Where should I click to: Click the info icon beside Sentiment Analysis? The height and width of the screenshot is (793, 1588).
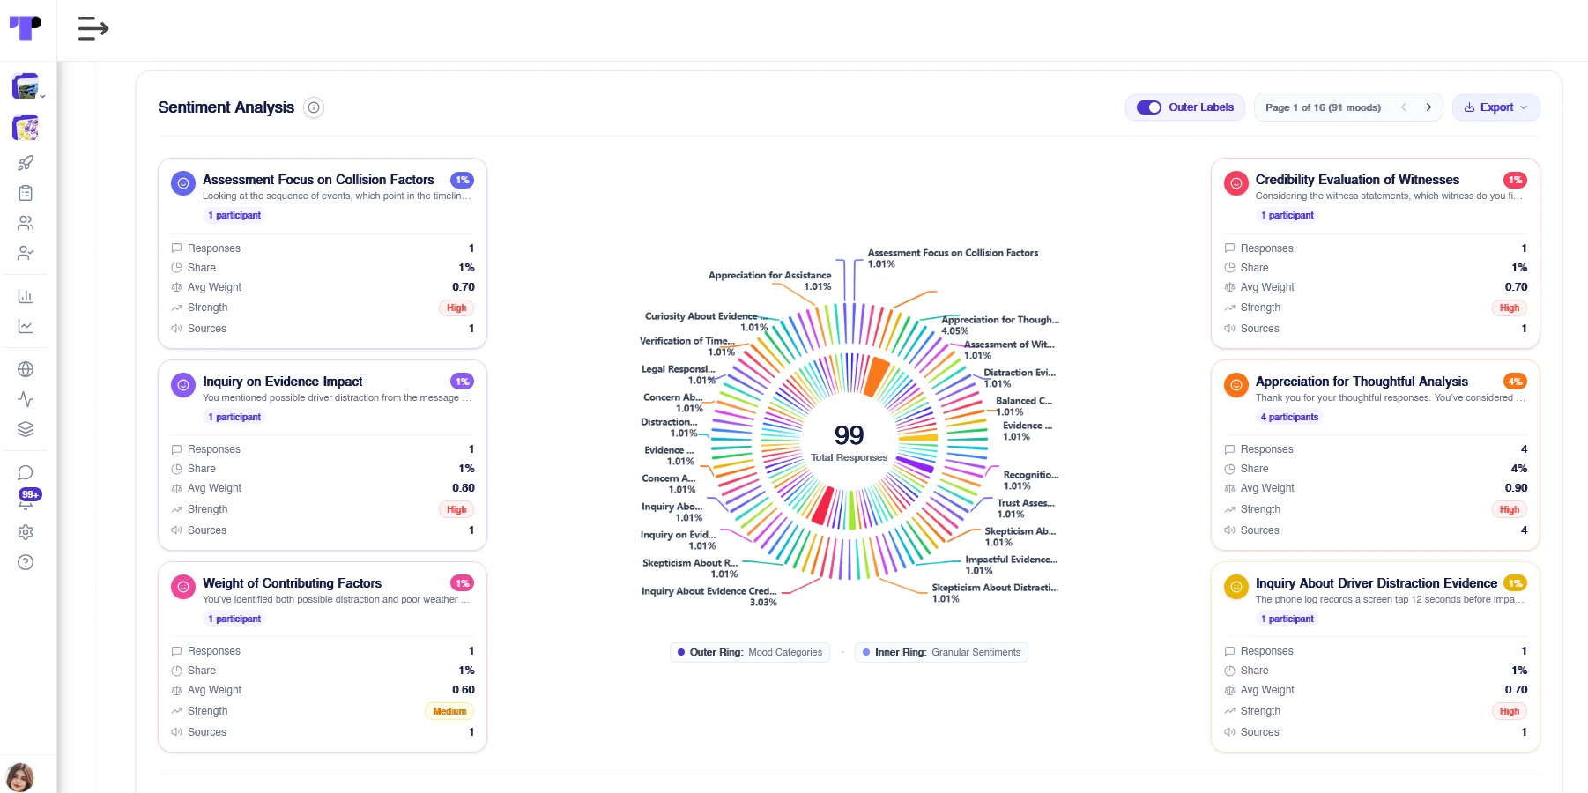pos(314,107)
